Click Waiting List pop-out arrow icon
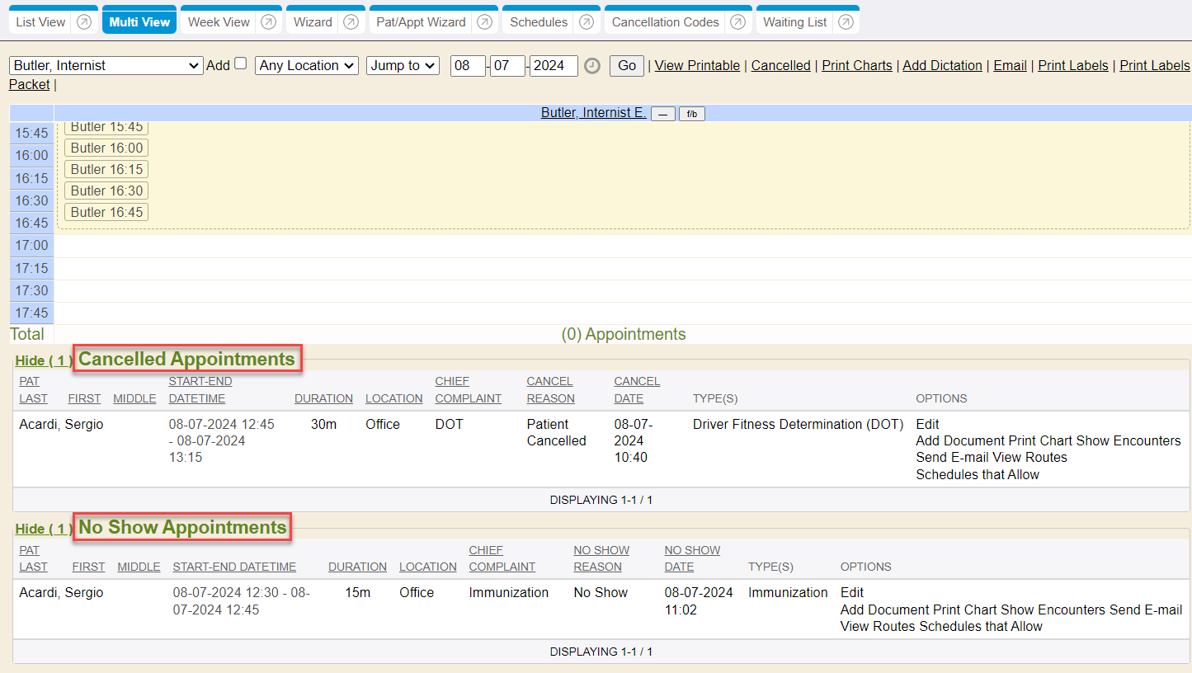 [x=846, y=22]
